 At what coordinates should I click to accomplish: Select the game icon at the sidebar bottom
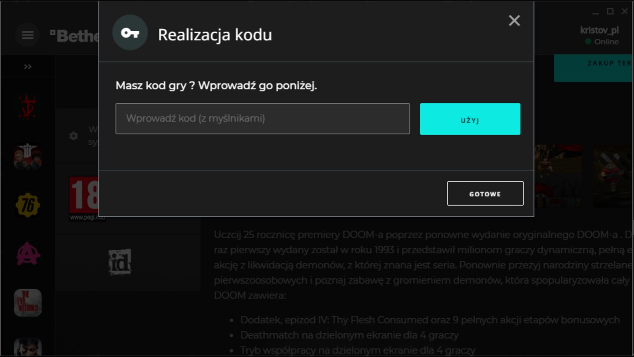pyautogui.click(x=28, y=347)
